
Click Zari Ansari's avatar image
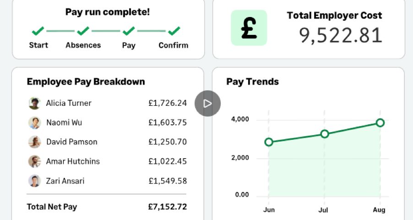tap(34, 181)
